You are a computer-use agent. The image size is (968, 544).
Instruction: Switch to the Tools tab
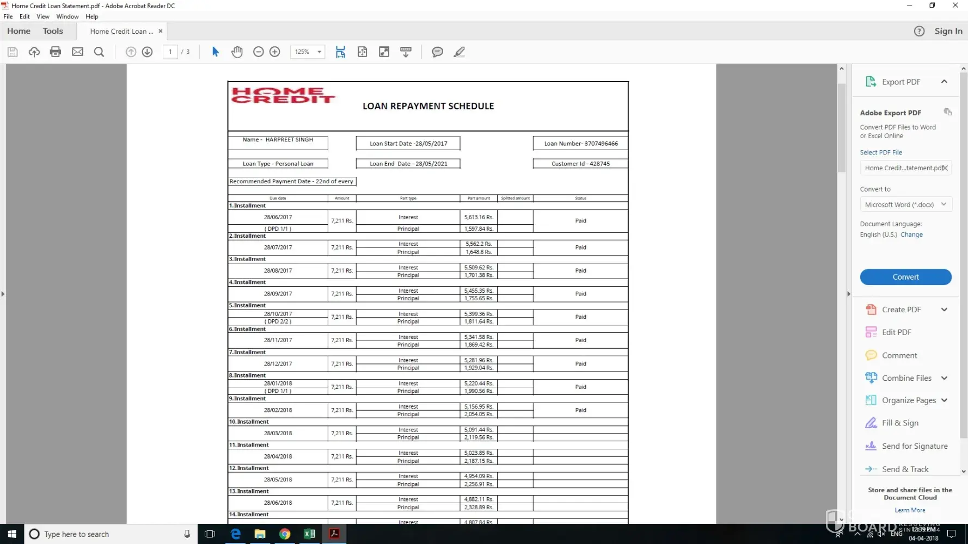53,31
